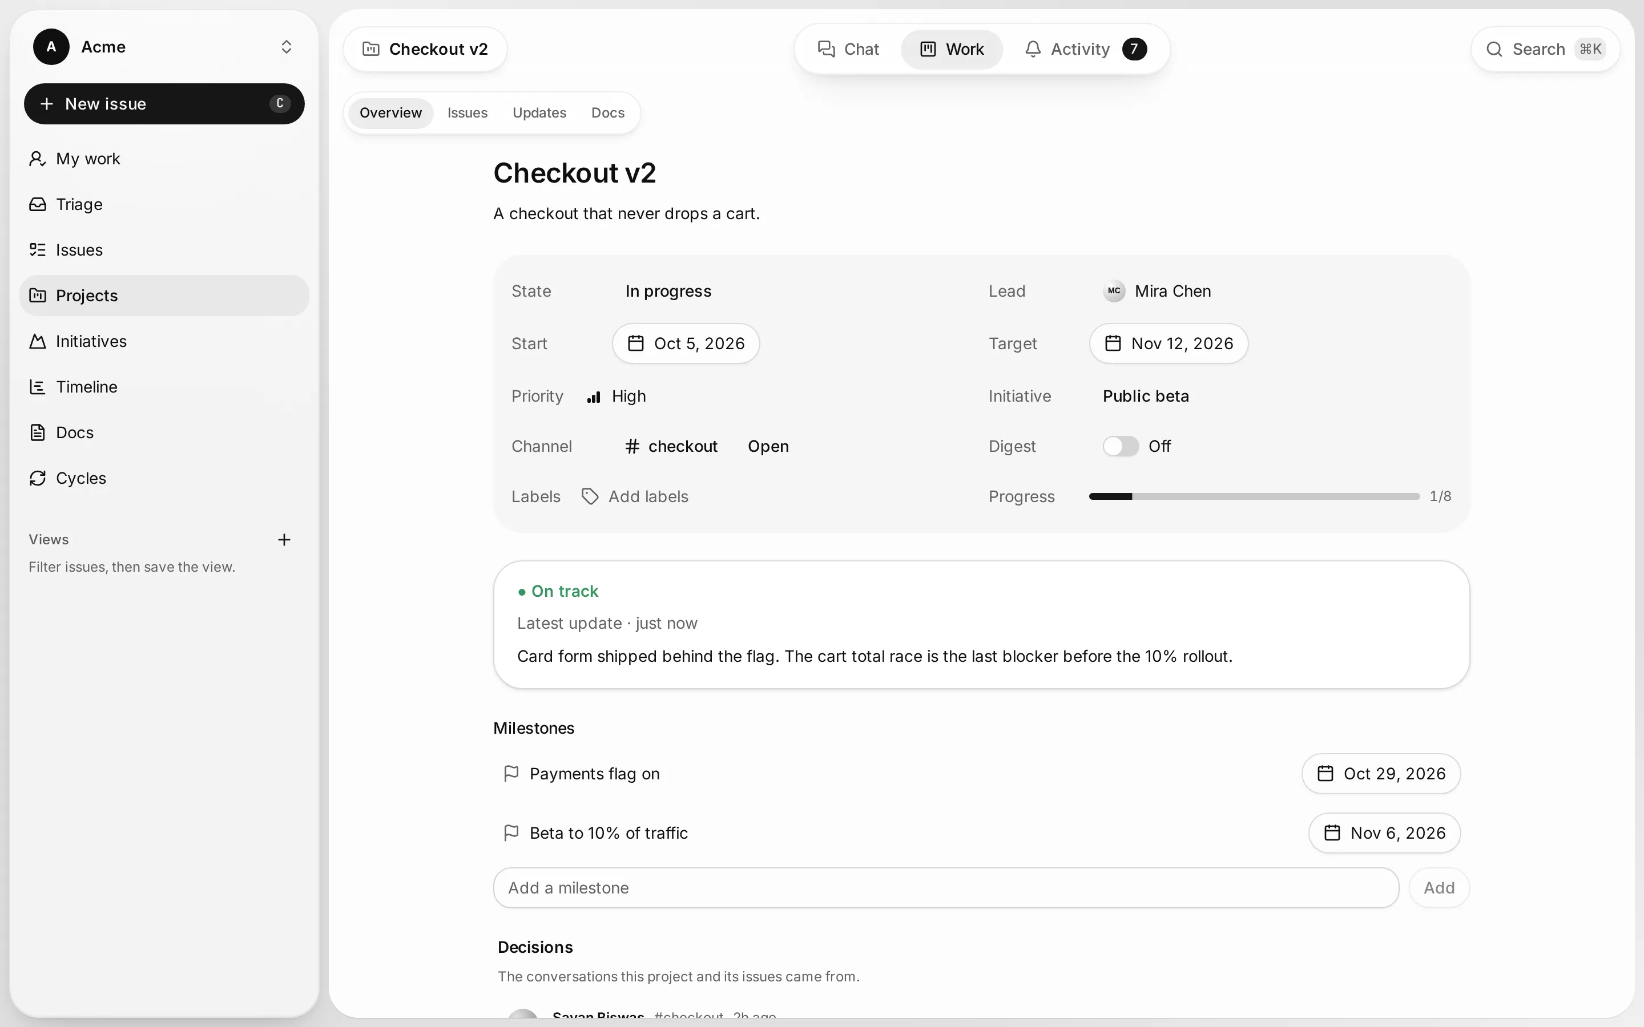Screen dimensions: 1644x1027
Task: Change the High priority setting
Action: click(x=616, y=396)
